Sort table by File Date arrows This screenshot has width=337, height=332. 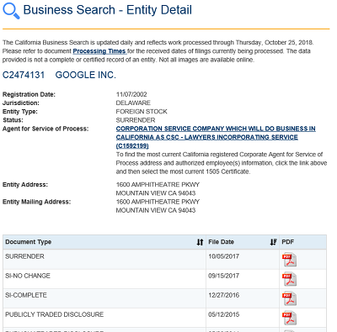pyautogui.click(x=273, y=242)
